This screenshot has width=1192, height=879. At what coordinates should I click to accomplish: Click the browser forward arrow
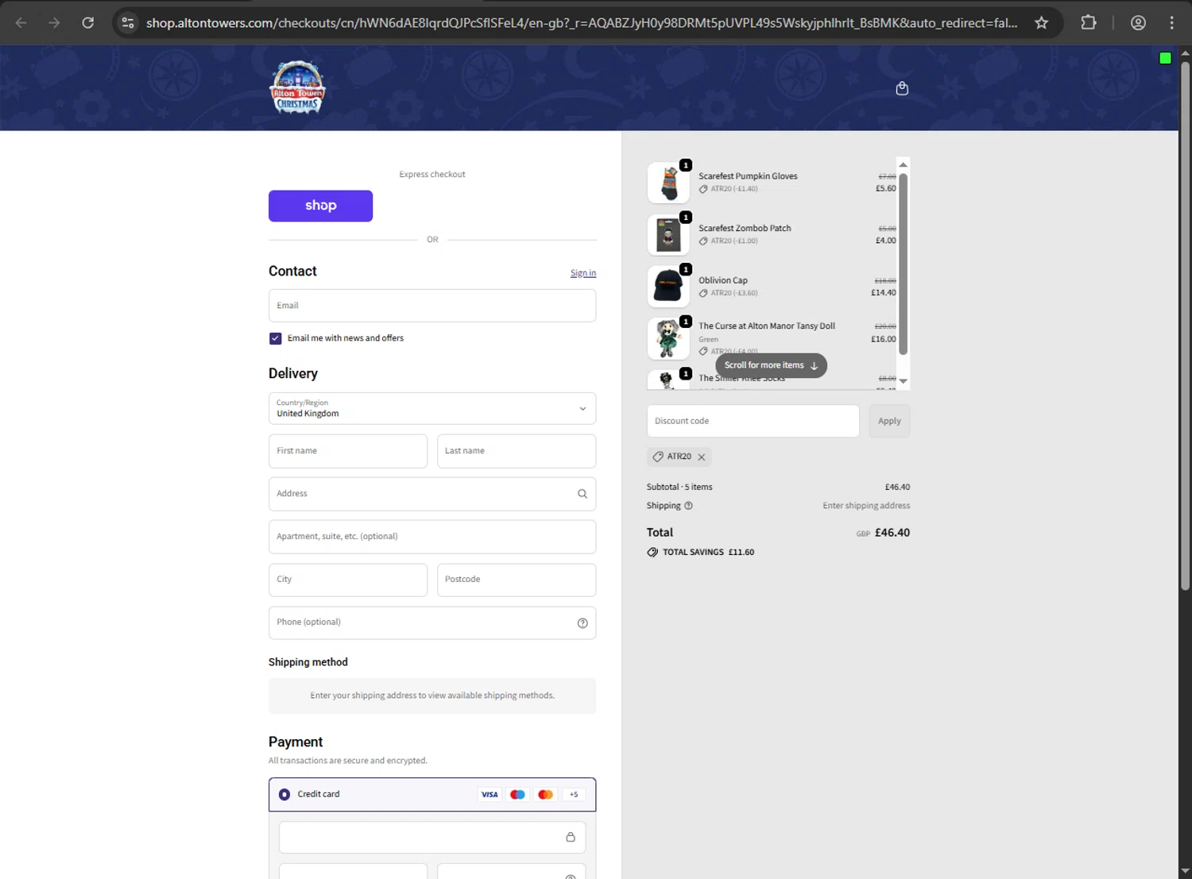click(54, 22)
